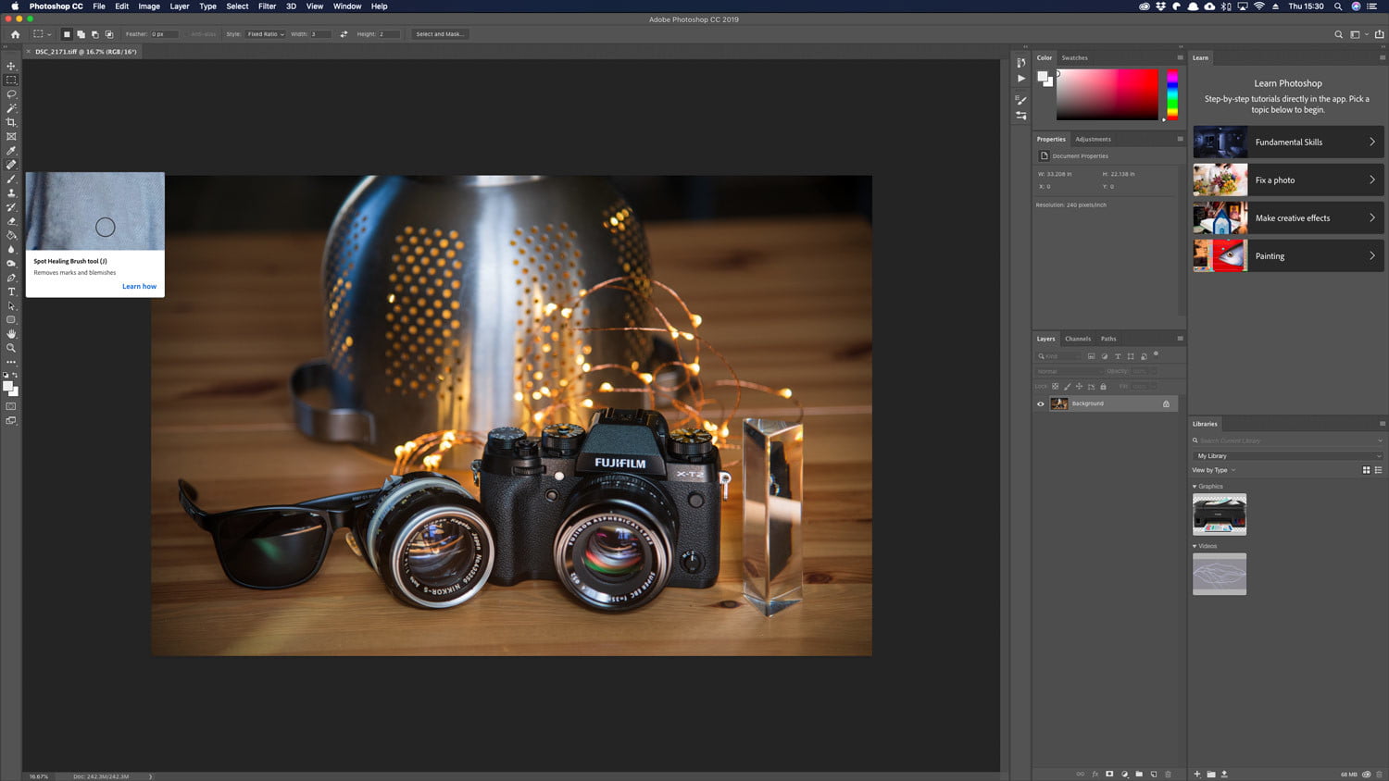Delete layer with the Layers trash icon
Screen dimensions: 1389x781
(x=1168, y=774)
